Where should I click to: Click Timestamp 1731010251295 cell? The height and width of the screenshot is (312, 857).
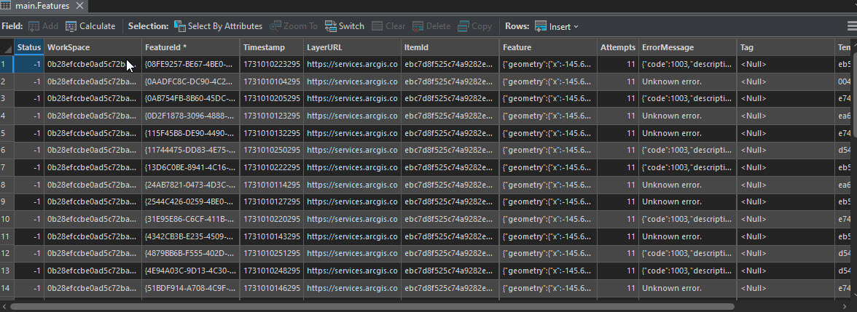272,253
